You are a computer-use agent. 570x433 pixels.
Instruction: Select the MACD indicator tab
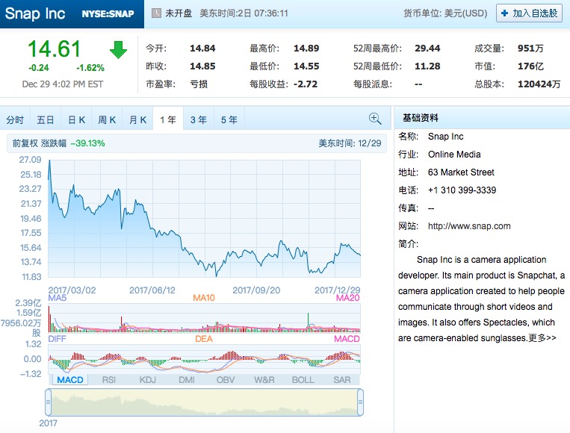(69, 380)
